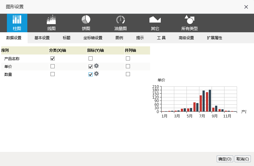Screen dimensions: 254x166
Task: Go to the 提示 tab
Action: (140, 38)
